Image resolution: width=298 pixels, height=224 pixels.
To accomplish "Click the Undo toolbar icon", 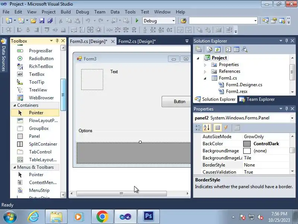I will tap(88, 21).
